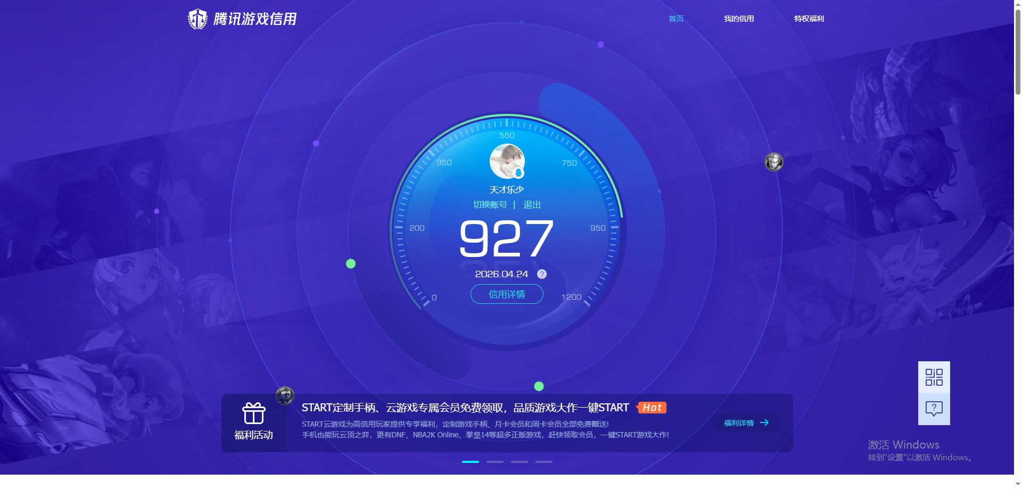Click the arrow icon inside 福利详情 button

tap(765, 423)
